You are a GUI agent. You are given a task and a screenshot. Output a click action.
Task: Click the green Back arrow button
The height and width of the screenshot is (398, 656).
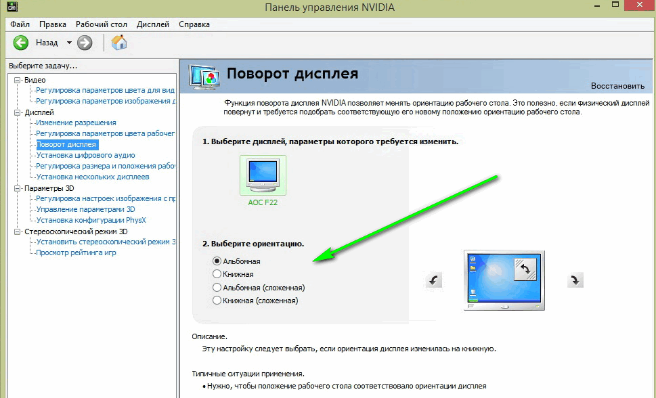point(21,43)
